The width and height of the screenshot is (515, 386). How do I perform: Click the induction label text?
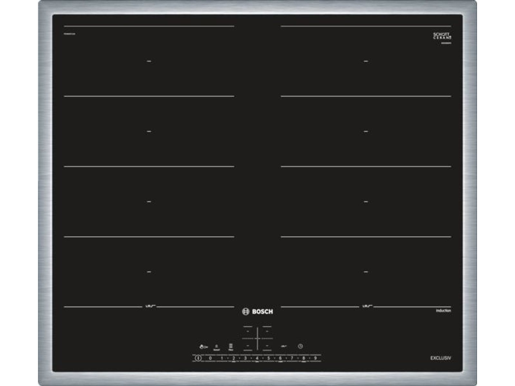443,311
